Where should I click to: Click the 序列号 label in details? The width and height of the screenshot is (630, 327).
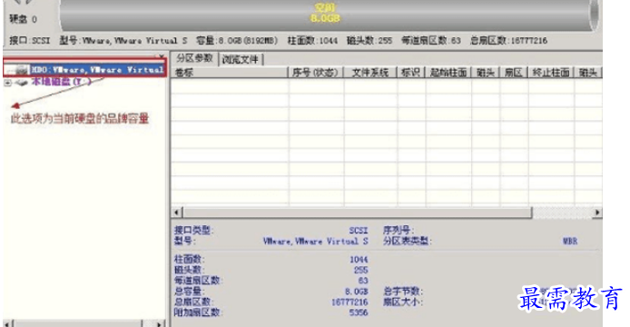click(399, 231)
